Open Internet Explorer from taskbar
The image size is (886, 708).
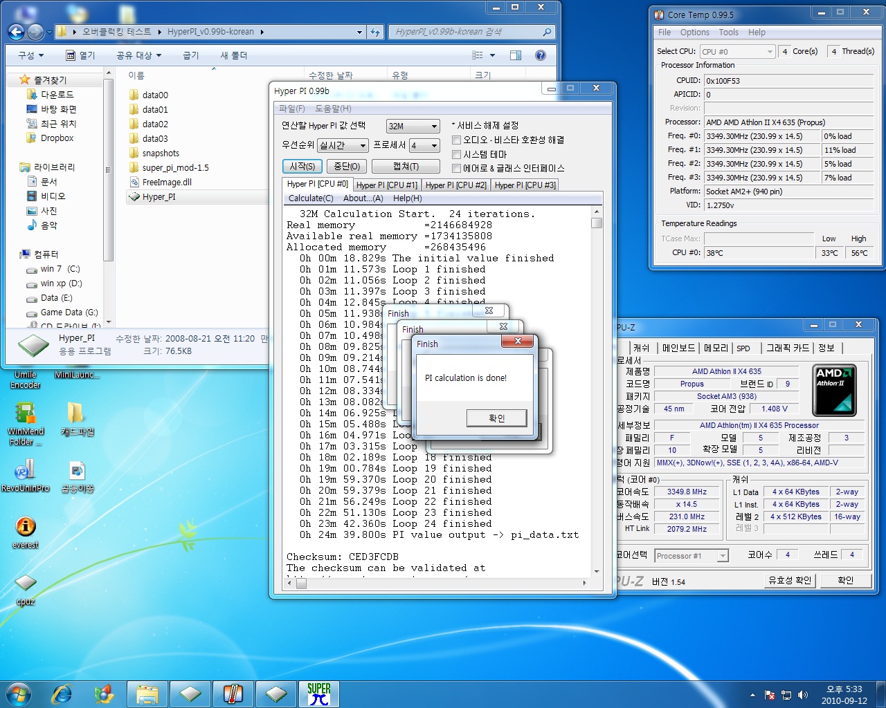click(62, 693)
